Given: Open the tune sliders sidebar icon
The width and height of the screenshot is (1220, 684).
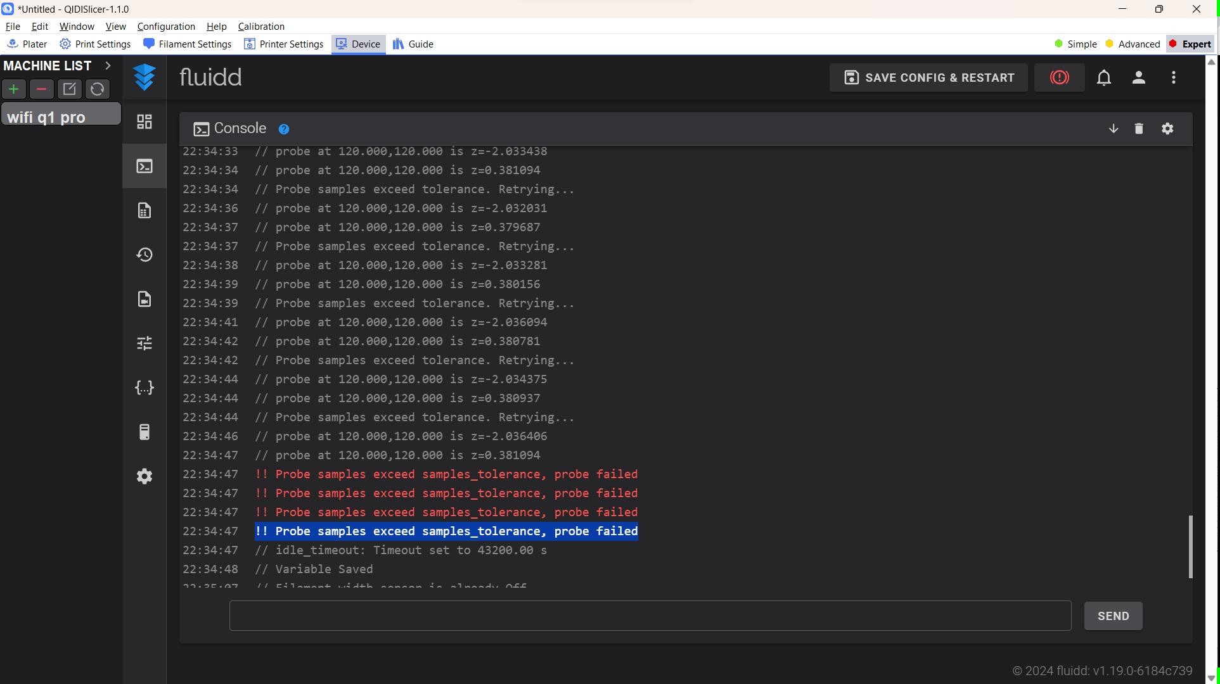Looking at the screenshot, I should coord(144,343).
